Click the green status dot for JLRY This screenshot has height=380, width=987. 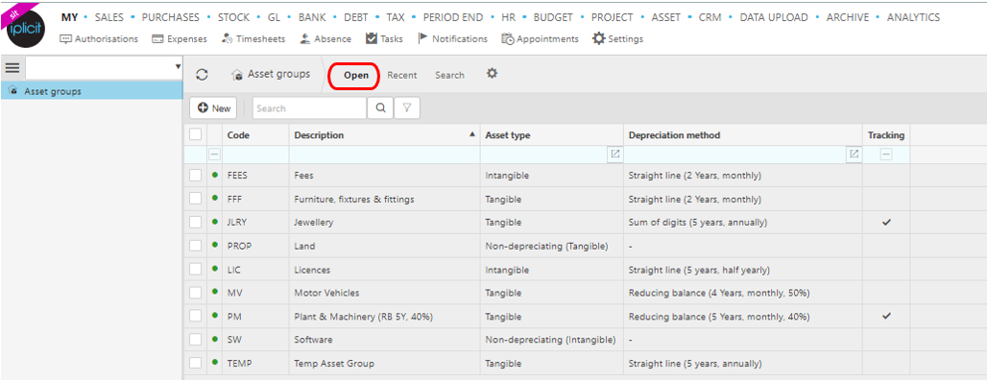tap(215, 222)
